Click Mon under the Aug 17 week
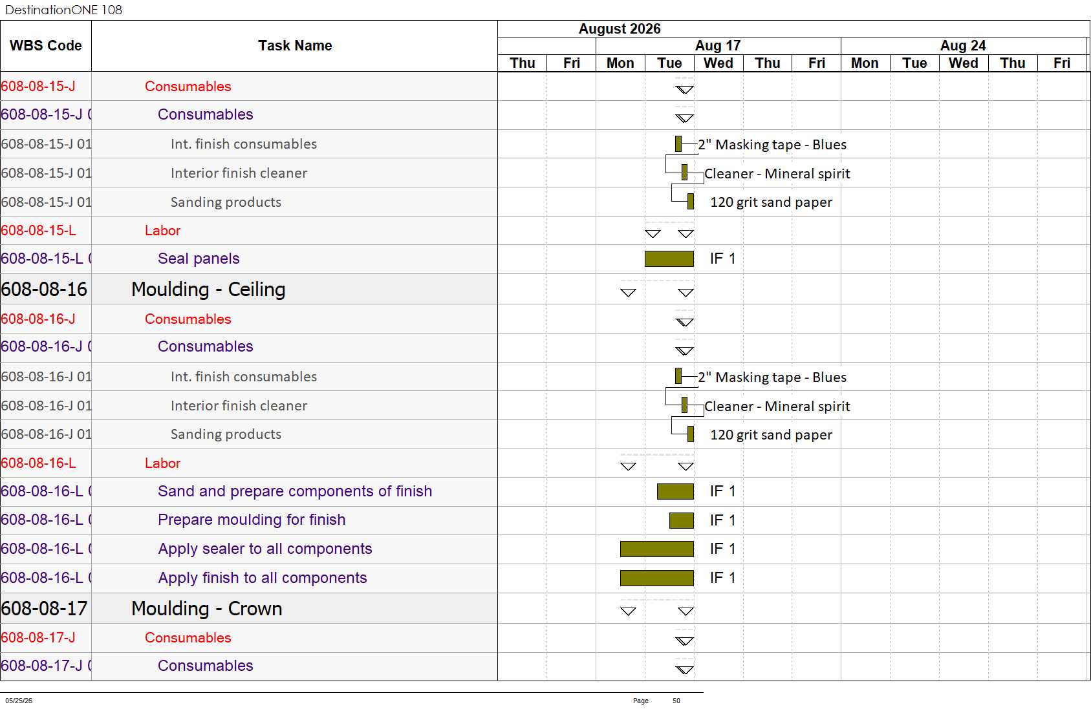This screenshot has height=709, width=1091. pos(620,63)
